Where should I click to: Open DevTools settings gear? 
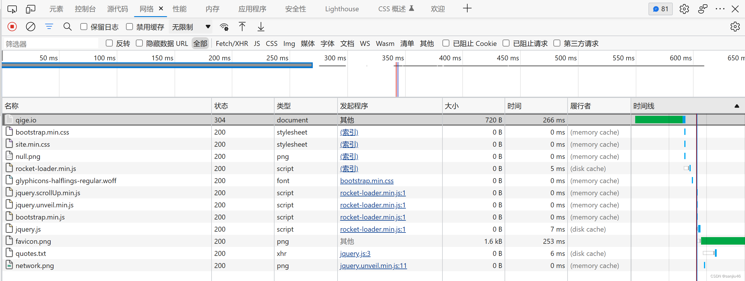(684, 9)
